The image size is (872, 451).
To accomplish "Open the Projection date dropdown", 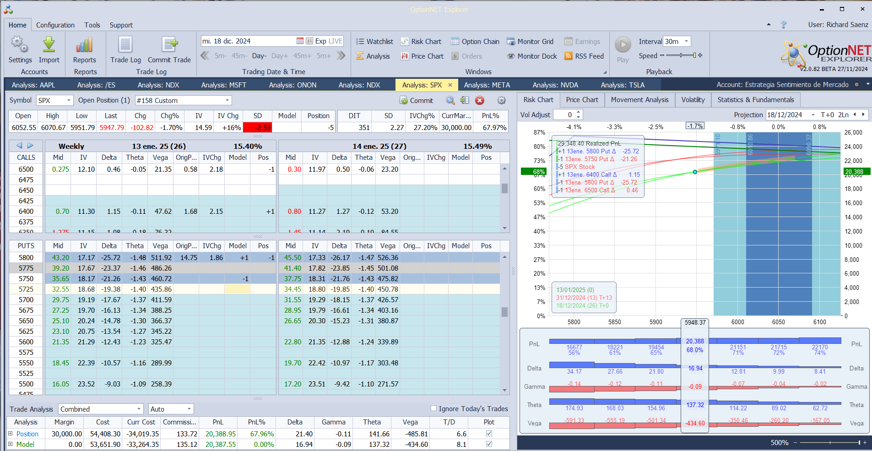I will (x=813, y=115).
